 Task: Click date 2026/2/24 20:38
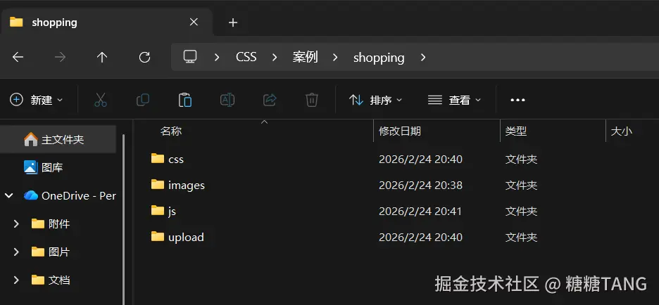point(420,185)
